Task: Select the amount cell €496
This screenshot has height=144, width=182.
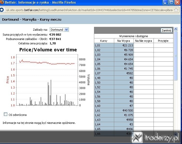Action: [x=124, y=129]
